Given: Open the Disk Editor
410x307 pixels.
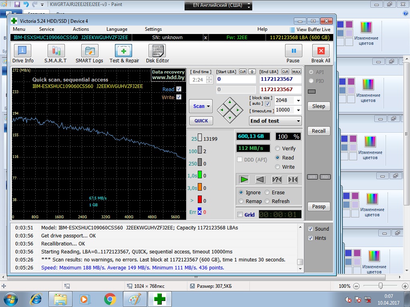Looking at the screenshot, I should click(x=157, y=51).
